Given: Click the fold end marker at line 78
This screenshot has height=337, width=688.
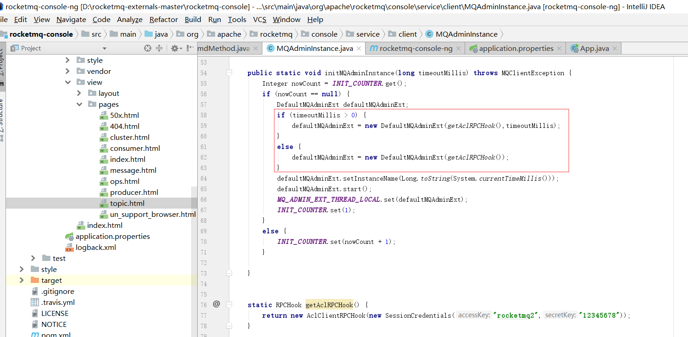Looking at the screenshot, I should pyautogui.click(x=229, y=326).
